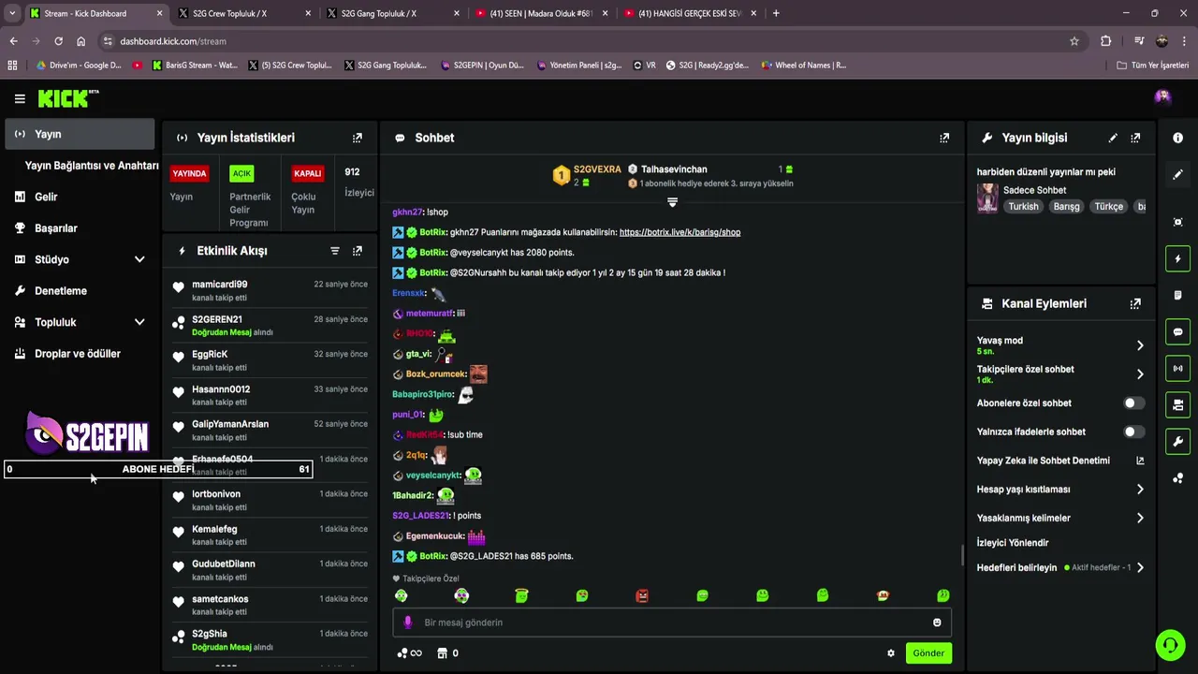Image resolution: width=1198 pixels, height=674 pixels.
Task: Edit stream info with the pencil icon
Action: [1113, 138]
